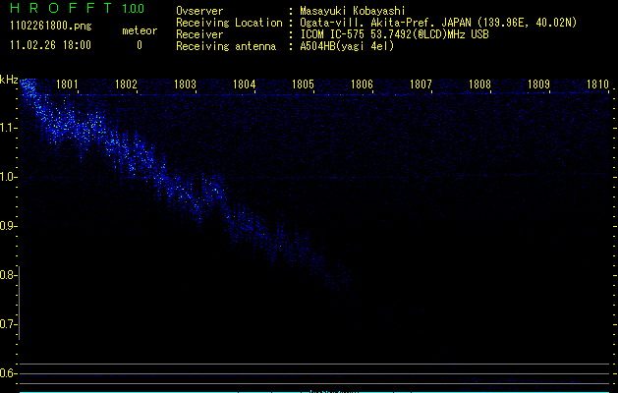Click the meteor label

click(x=140, y=30)
